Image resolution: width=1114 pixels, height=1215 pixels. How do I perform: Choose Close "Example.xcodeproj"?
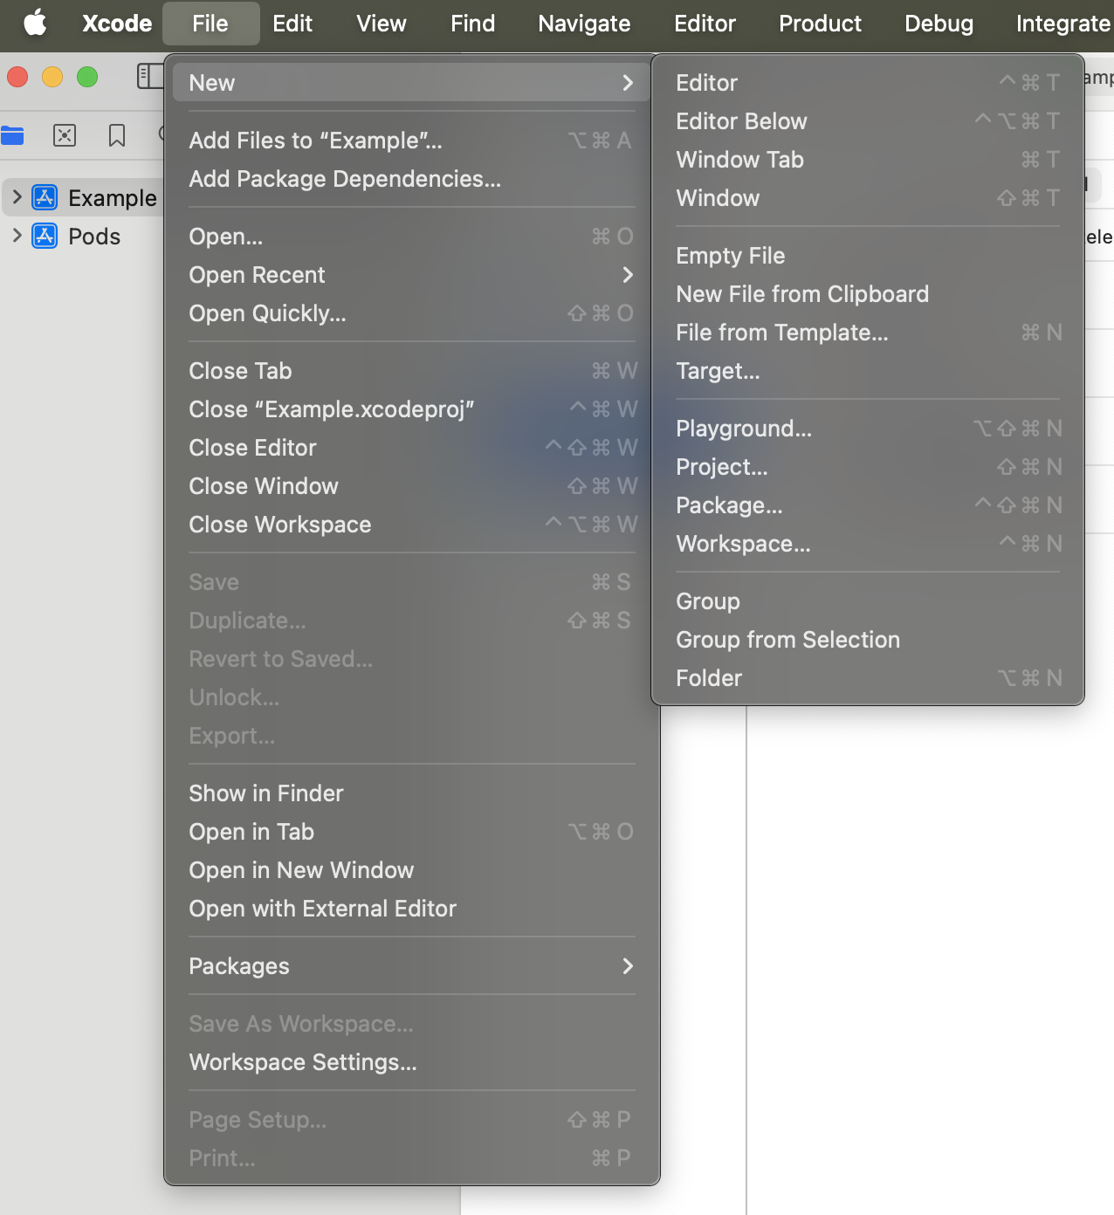point(411,409)
